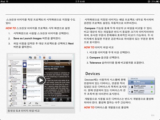Tap step 'Tolerance 슬라이더를 통해 비교범위를 조절한다'

pos(117,63)
